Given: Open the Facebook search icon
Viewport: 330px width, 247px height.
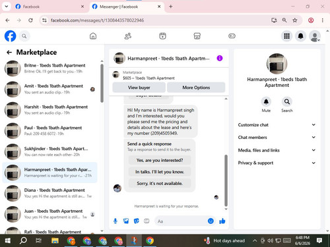Looking at the screenshot, I should tap(24, 36).
